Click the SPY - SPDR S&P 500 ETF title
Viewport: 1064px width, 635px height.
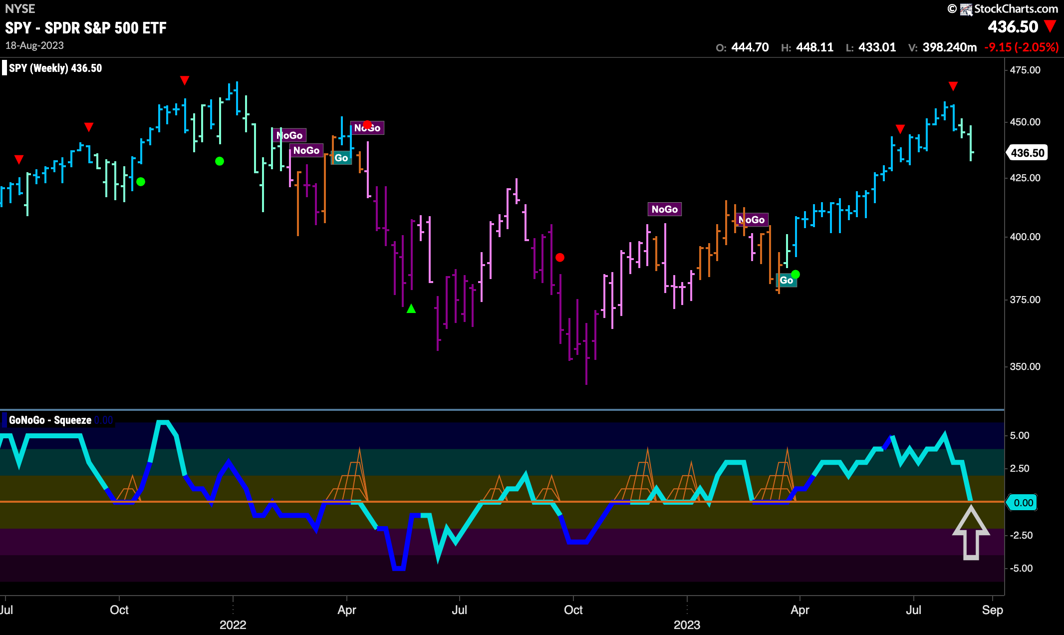[x=86, y=27]
